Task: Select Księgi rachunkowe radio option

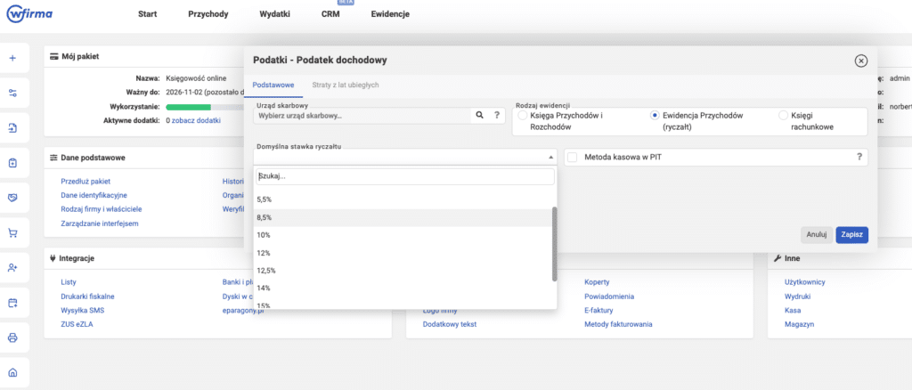Action: (784, 116)
